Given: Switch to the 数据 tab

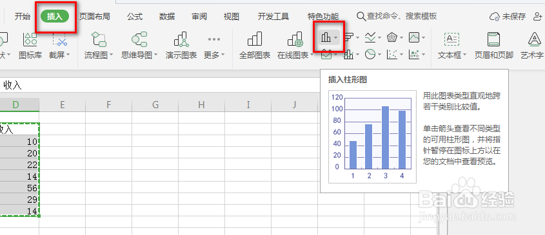Looking at the screenshot, I should tap(167, 16).
